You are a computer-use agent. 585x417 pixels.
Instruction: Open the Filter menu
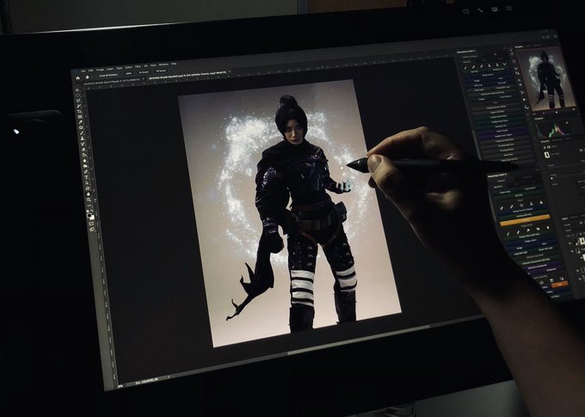138,66
